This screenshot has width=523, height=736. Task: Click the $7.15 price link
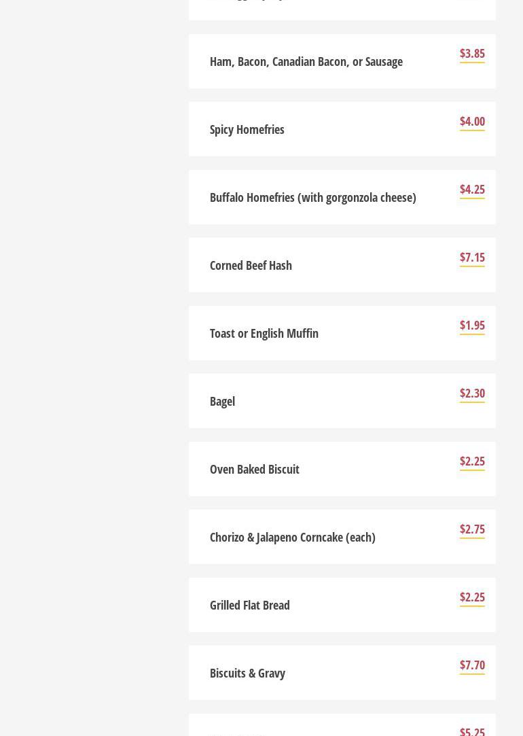(472, 258)
